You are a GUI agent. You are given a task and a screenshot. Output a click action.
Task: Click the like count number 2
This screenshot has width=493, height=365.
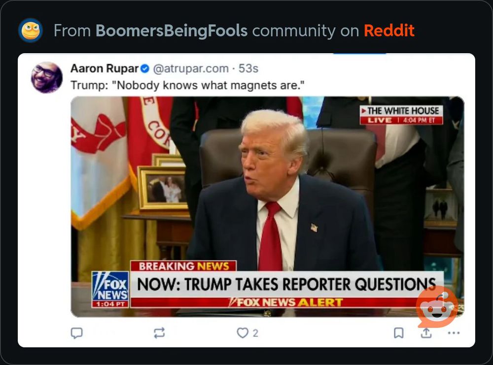(x=255, y=333)
